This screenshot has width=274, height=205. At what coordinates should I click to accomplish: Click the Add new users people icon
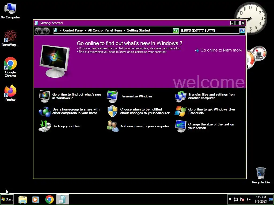pyautogui.click(x=113, y=126)
